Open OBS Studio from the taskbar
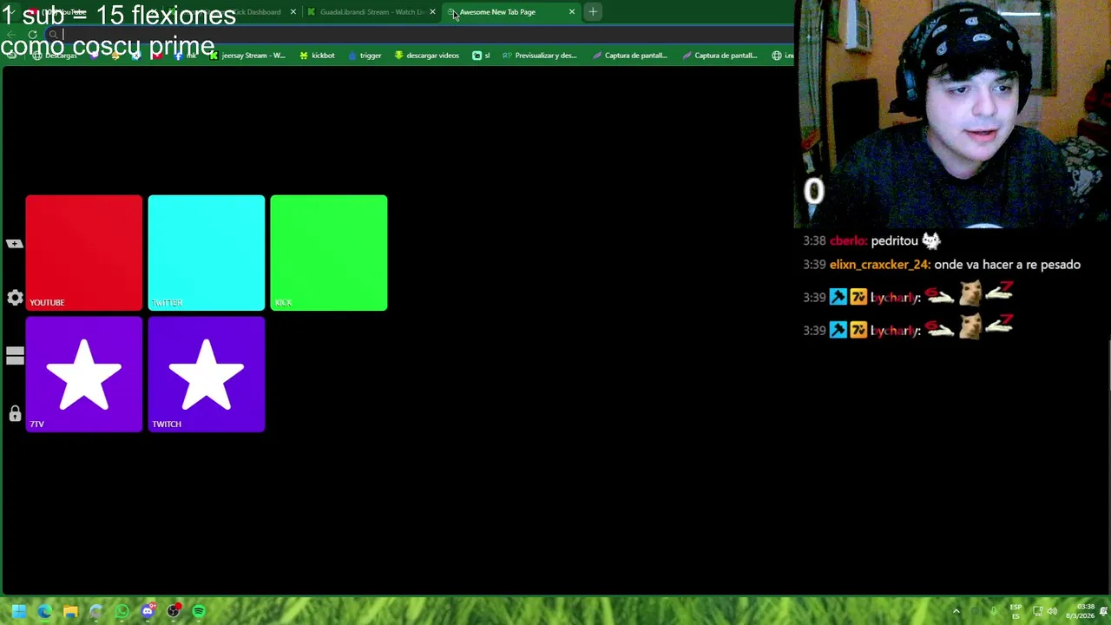The height and width of the screenshot is (625, 1111). tap(174, 611)
